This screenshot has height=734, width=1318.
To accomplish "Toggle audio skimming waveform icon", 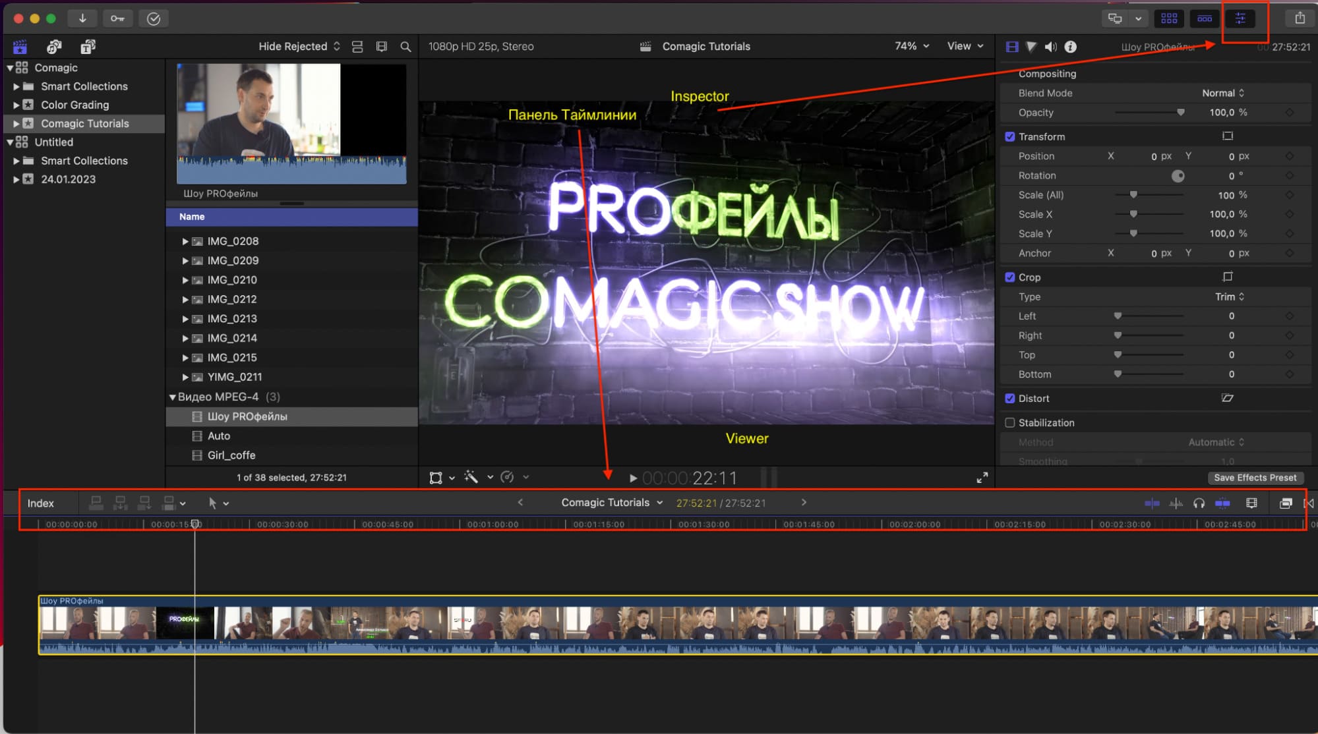I will pos(1176,503).
